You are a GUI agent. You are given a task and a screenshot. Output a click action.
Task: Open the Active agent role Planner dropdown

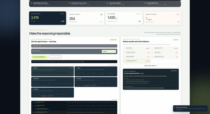pyautogui.click(x=109, y=51)
